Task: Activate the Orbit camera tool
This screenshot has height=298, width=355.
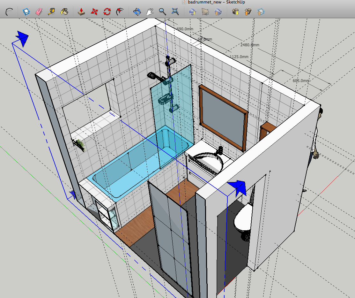Action: point(137,12)
